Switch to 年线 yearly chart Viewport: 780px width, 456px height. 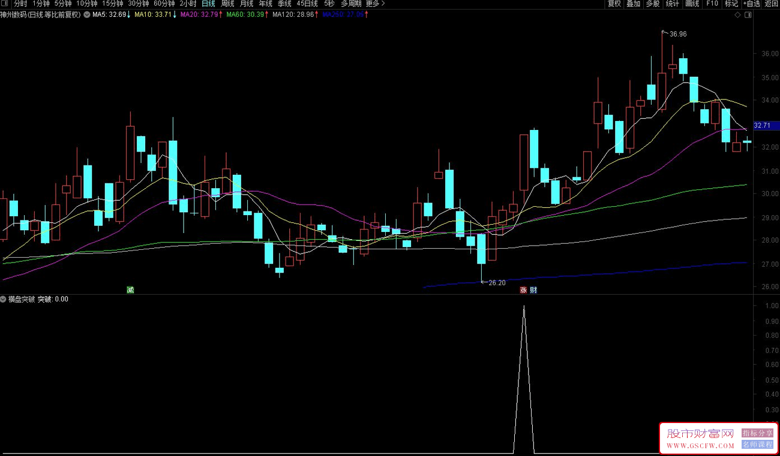[x=265, y=4]
